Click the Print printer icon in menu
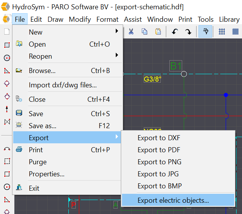The width and height of the screenshot is (242, 214). [x=19, y=149]
